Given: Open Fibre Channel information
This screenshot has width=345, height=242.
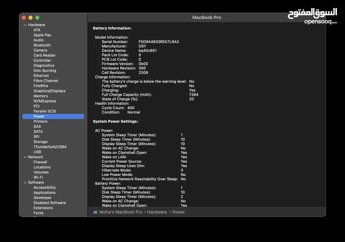Looking at the screenshot, I should (46, 81).
